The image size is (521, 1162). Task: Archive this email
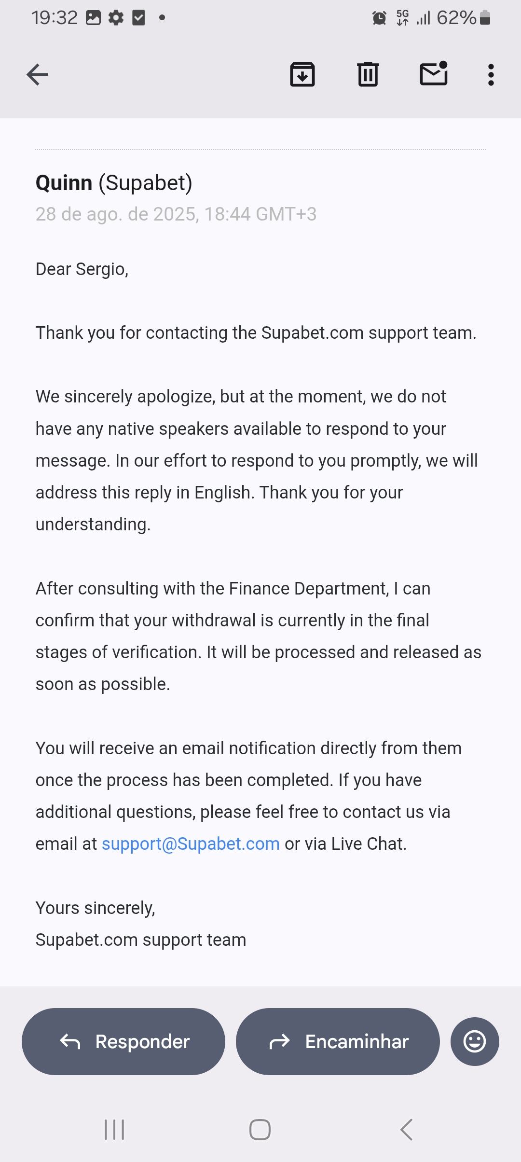[302, 75]
